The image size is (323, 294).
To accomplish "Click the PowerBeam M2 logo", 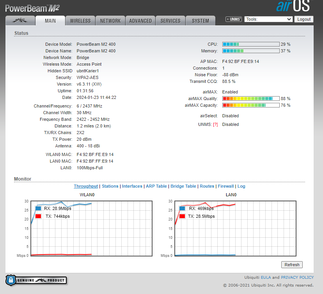I will tap(32, 9).
